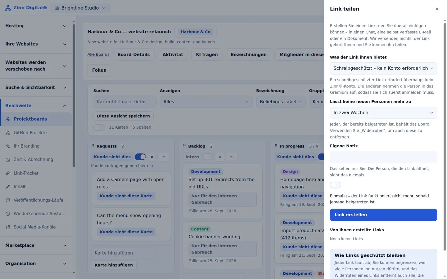Open the KI fragen tab

[x=207, y=55]
